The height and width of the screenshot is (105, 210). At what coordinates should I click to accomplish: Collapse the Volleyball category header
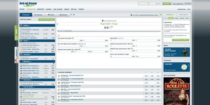(37, 54)
